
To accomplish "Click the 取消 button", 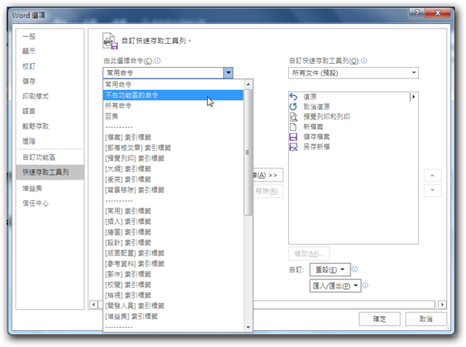I will coord(426,319).
